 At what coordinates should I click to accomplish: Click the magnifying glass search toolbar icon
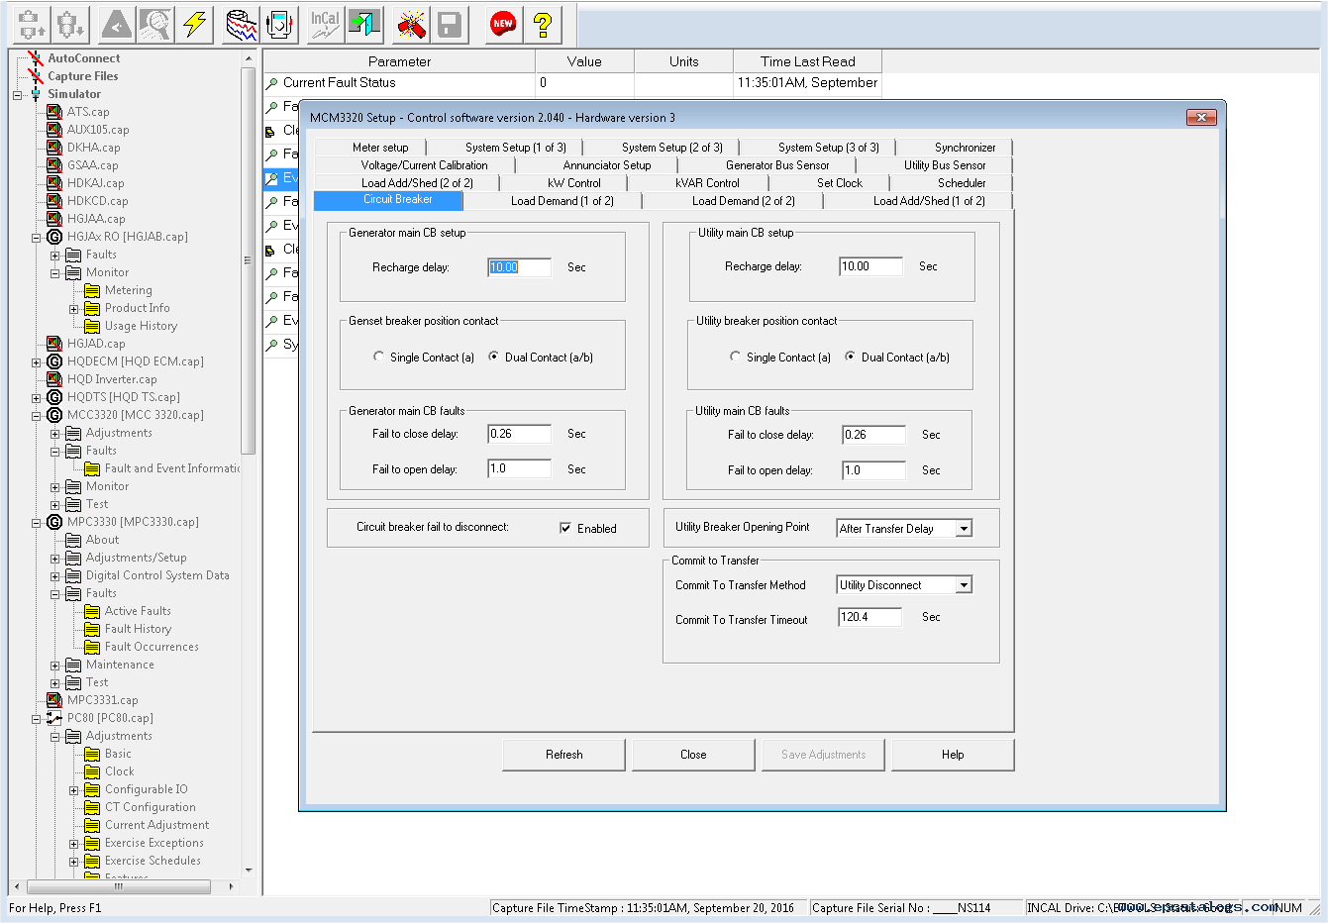click(x=155, y=24)
